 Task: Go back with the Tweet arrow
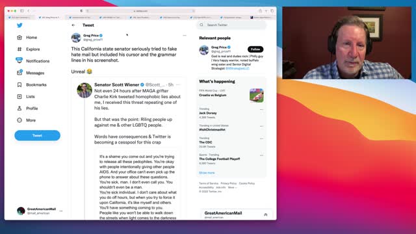73,25
